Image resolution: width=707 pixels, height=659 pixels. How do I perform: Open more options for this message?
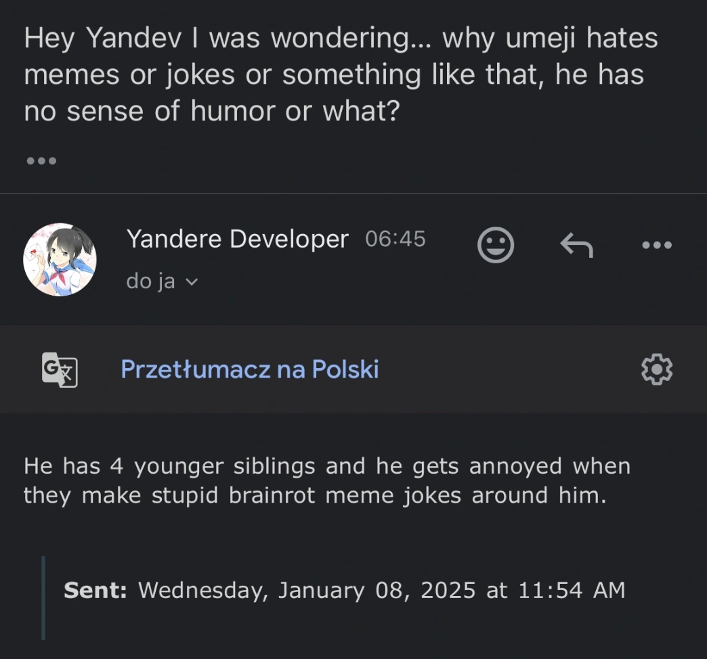(656, 245)
